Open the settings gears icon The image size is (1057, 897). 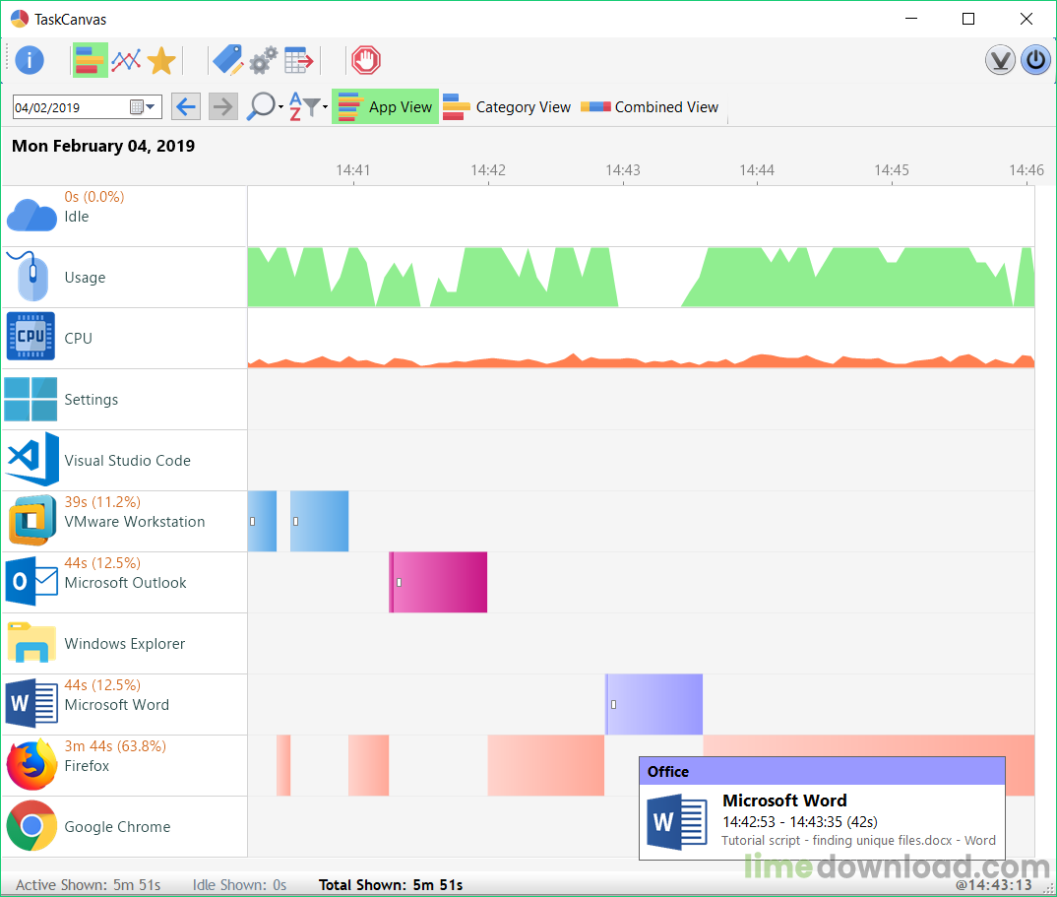263,61
